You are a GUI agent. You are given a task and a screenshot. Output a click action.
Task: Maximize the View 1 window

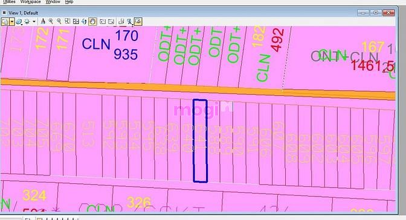[375, 13]
